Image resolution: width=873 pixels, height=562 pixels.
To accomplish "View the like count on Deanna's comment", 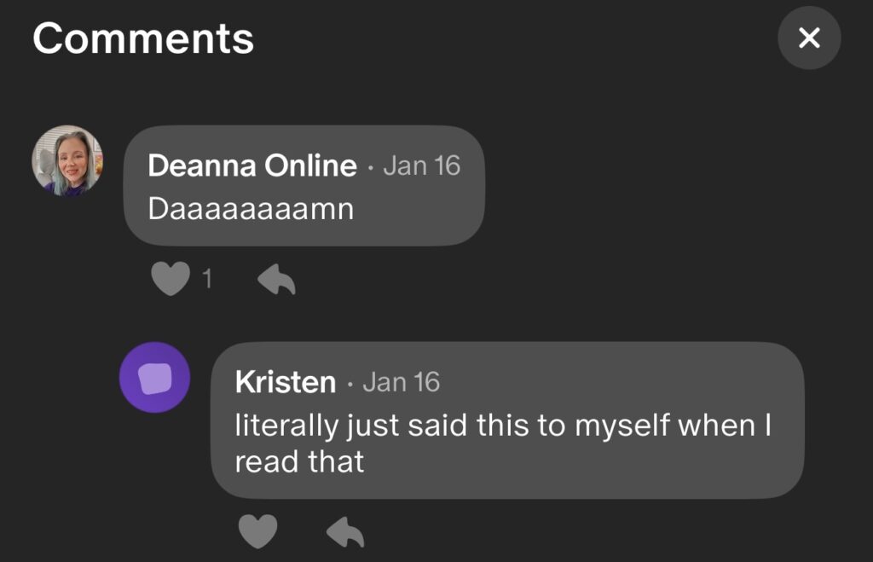I will coord(205,279).
